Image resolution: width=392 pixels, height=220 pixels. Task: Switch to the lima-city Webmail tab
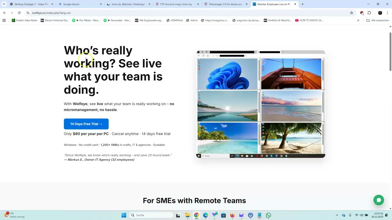click(x=128, y=4)
